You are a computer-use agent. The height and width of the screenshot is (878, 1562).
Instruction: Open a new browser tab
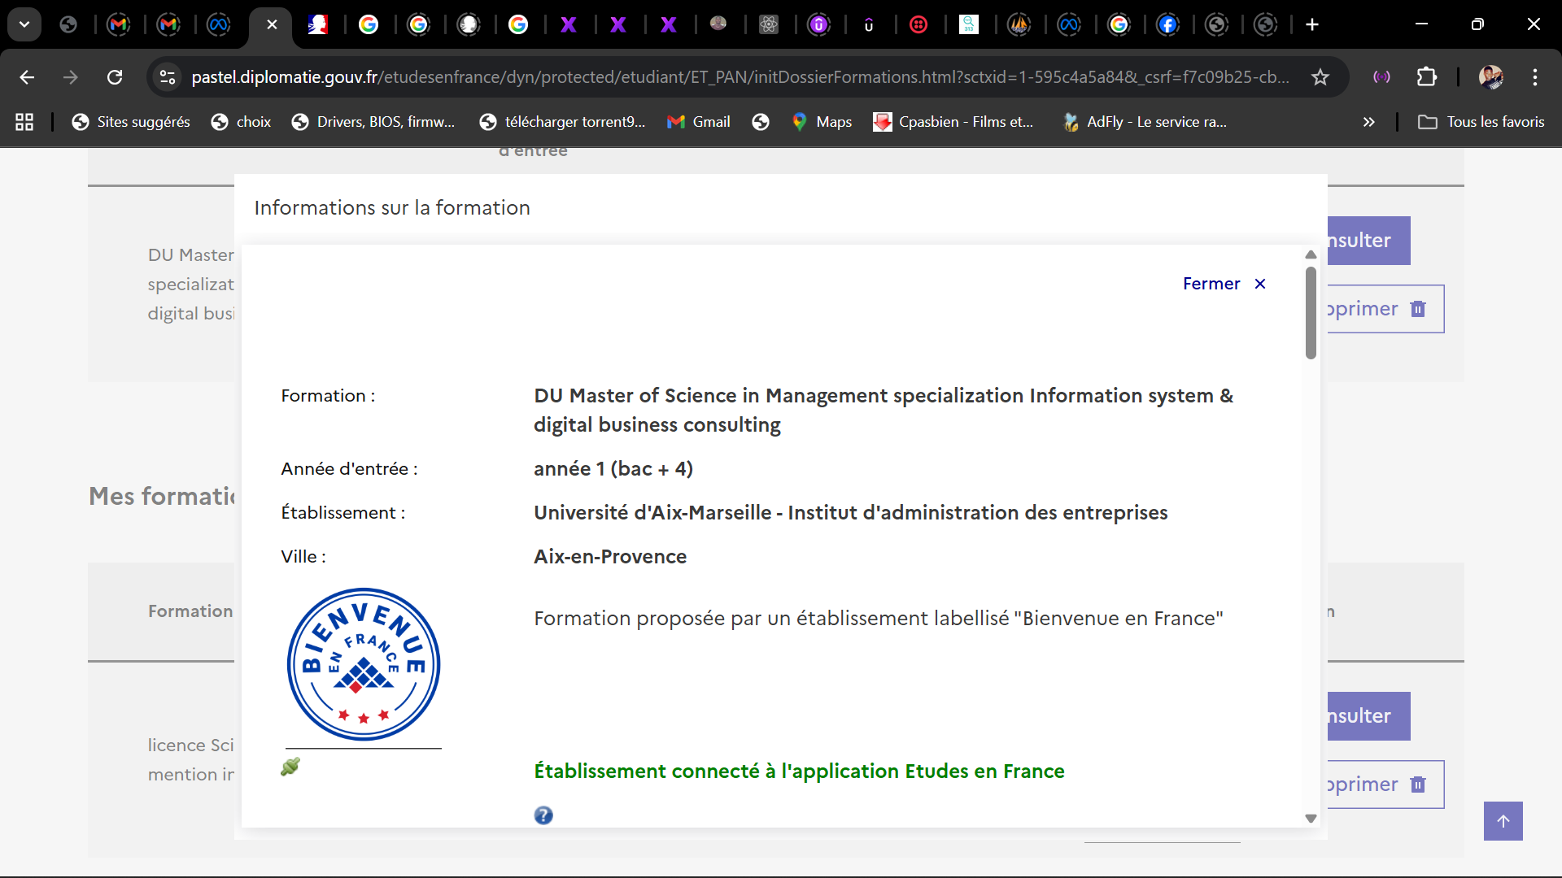(x=1311, y=24)
